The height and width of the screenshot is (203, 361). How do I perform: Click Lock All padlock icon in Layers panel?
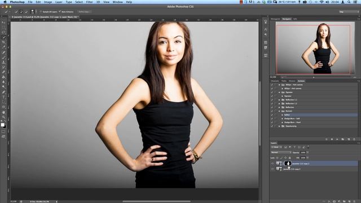point(289,158)
